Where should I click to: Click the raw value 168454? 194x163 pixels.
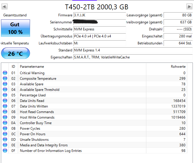pos(179,101)
